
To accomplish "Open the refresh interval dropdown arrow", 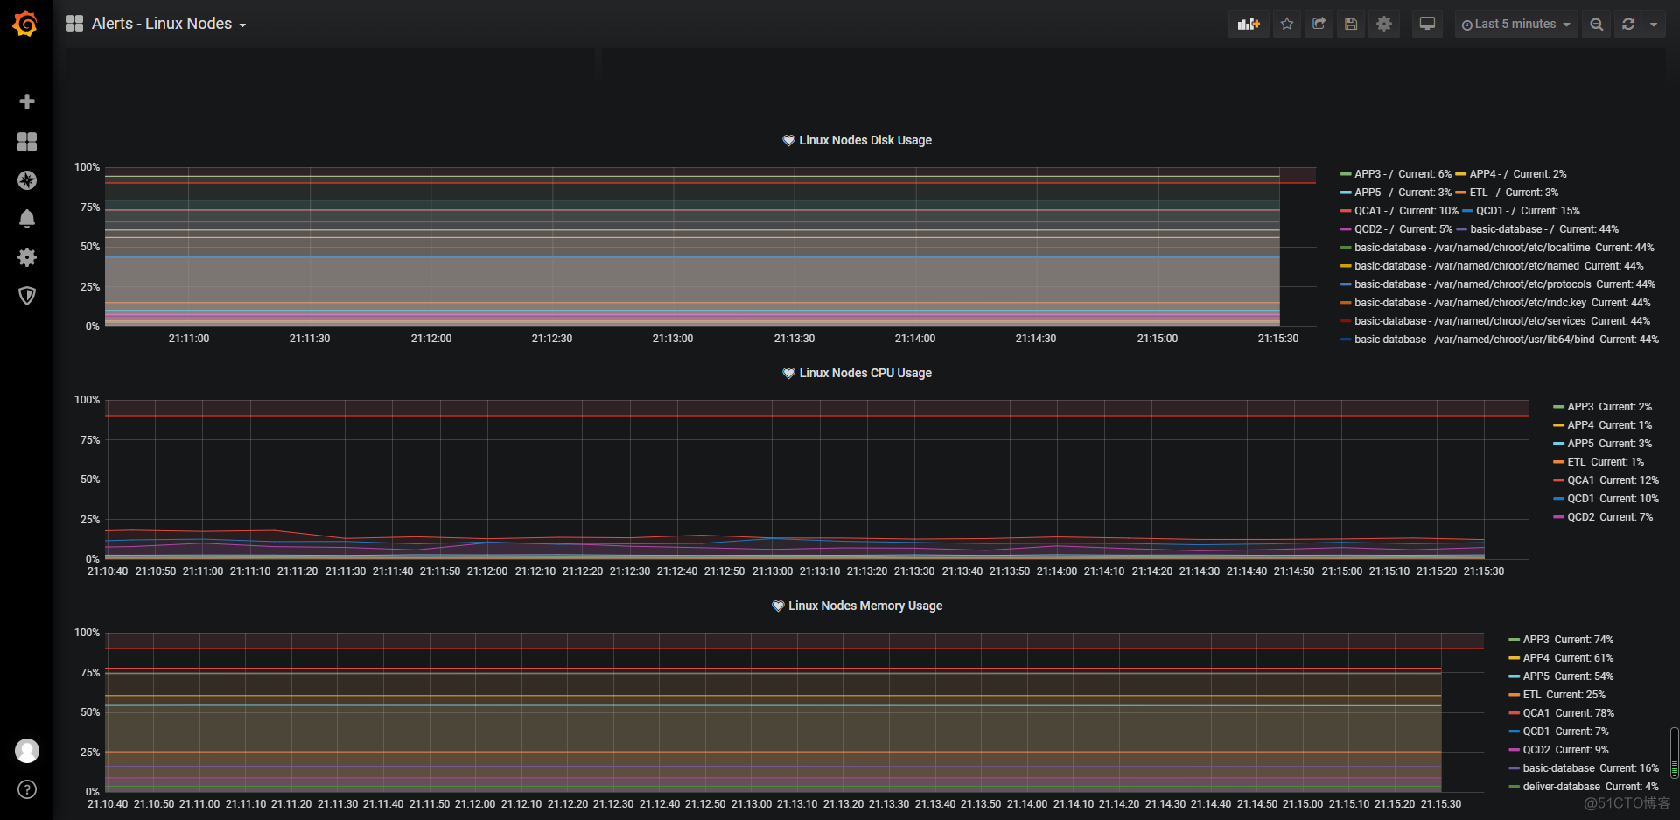I will click(1654, 25).
